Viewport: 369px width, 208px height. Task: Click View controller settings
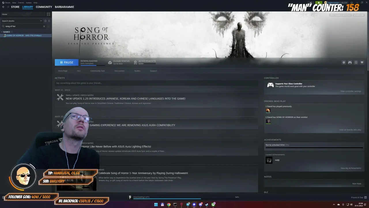point(351,91)
